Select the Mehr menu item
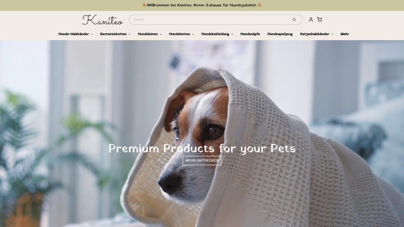Screen dimensions: 404x227 click(x=344, y=34)
